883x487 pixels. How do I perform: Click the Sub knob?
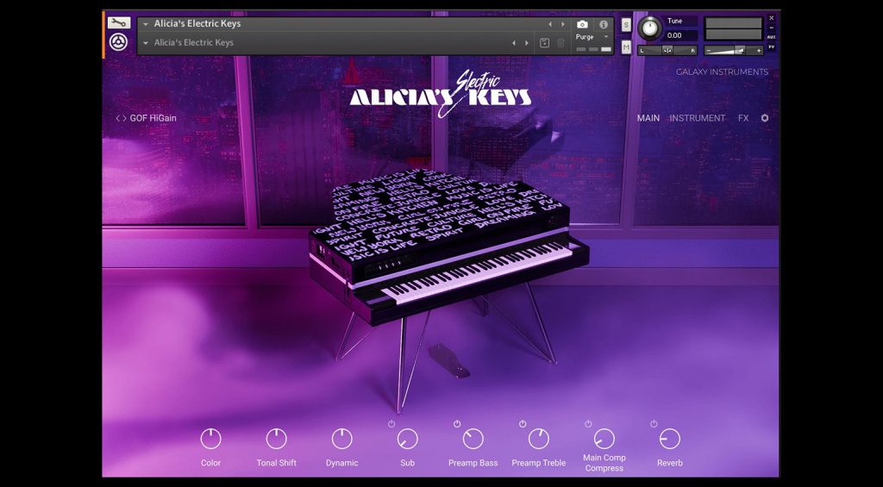tap(407, 439)
